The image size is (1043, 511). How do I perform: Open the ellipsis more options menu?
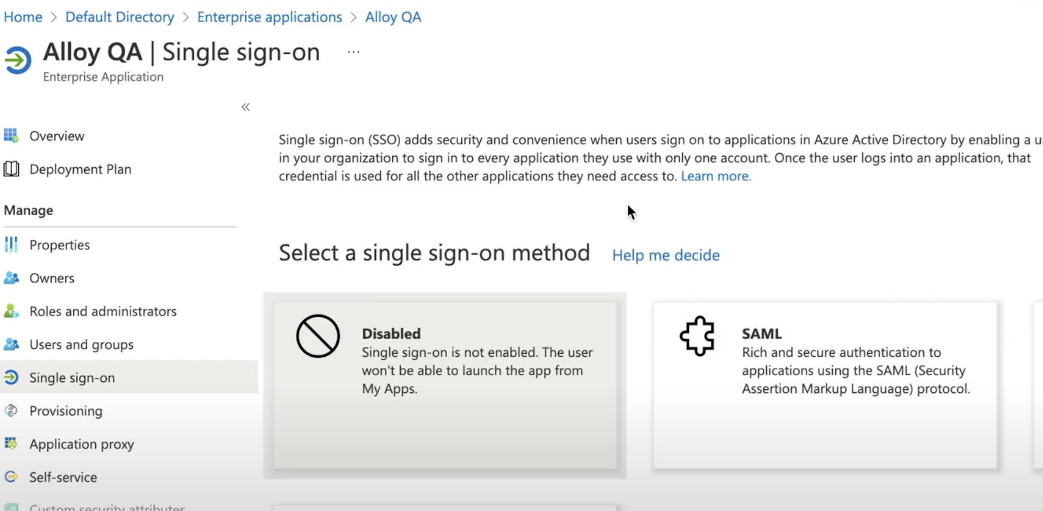coord(354,52)
